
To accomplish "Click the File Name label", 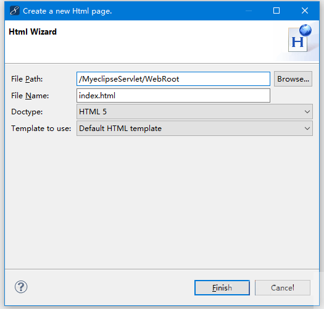I will coord(30,96).
